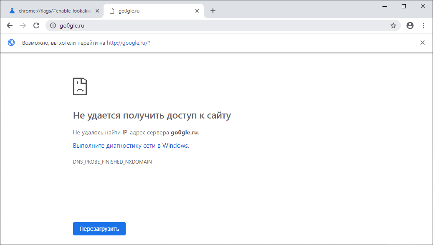Click the Chrome beaker icon on the flags tab

click(x=12, y=11)
